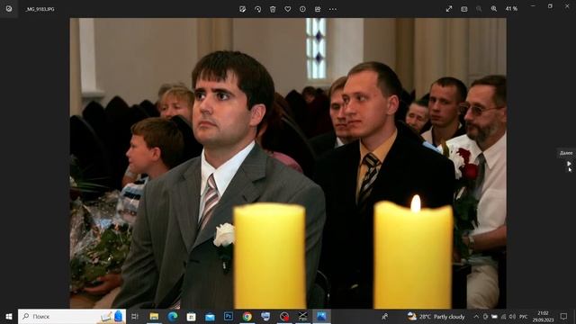Zoom out with the magnifier minus icon
Screen dimensions: 576x324
(x=479, y=9)
